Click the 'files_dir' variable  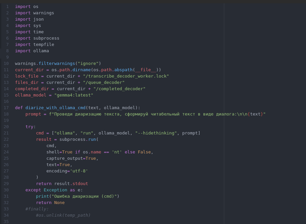click(27, 83)
